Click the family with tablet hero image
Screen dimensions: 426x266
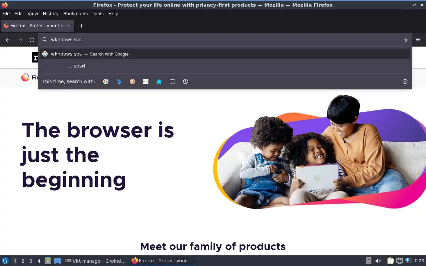(319, 152)
